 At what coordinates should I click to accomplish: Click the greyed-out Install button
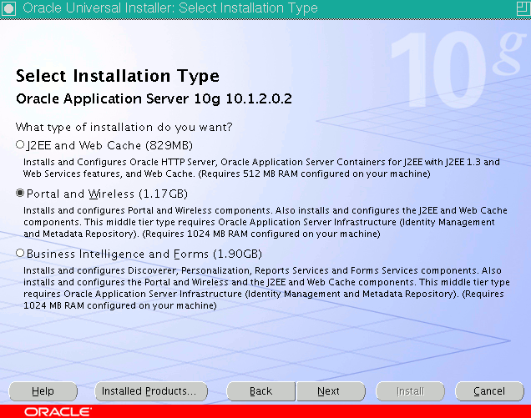click(x=410, y=391)
